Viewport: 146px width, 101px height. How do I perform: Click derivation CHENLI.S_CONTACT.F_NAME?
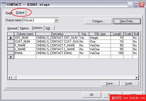57,46
